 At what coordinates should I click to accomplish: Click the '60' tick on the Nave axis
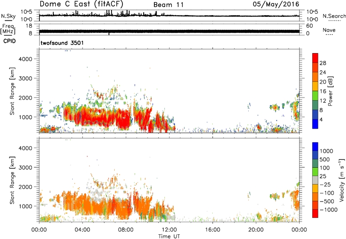click(x=309, y=26)
